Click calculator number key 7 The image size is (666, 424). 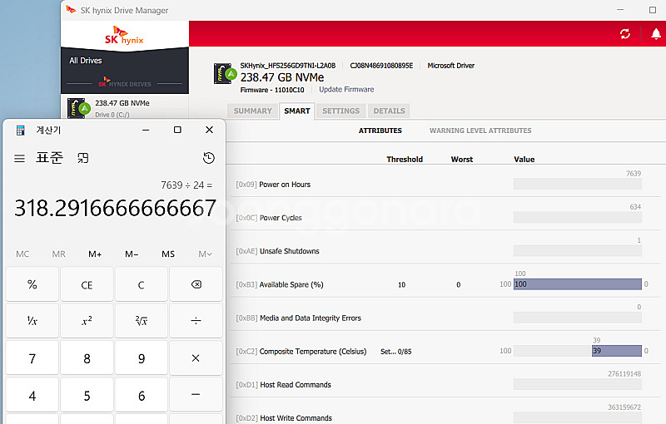(x=32, y=357)
